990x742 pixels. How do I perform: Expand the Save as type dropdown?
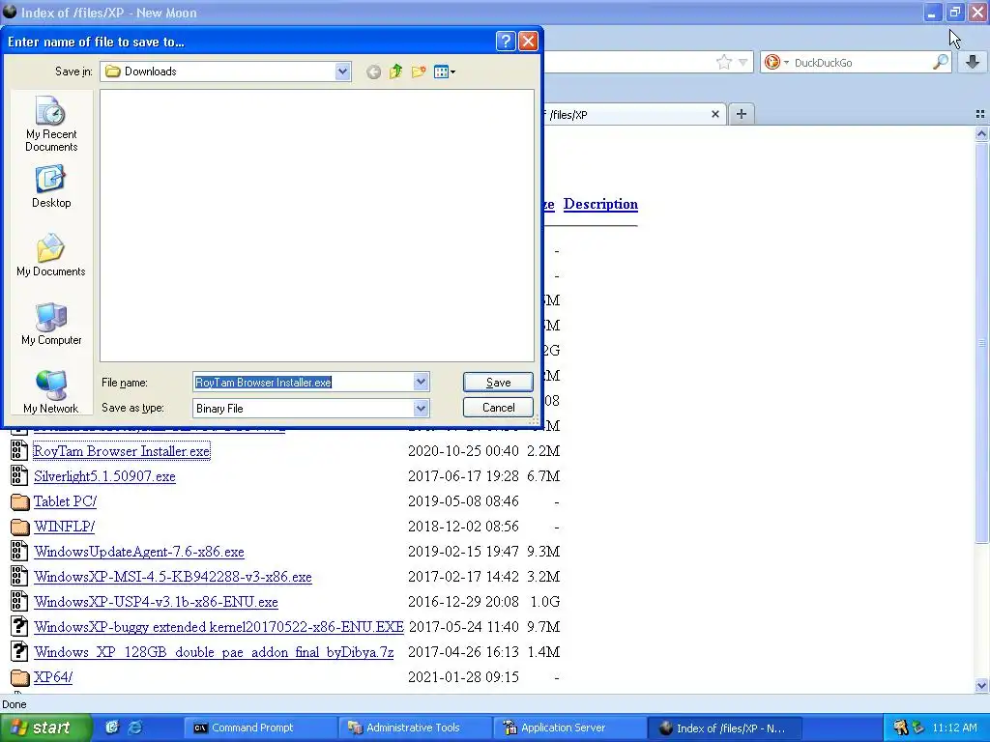coord(421,409)
